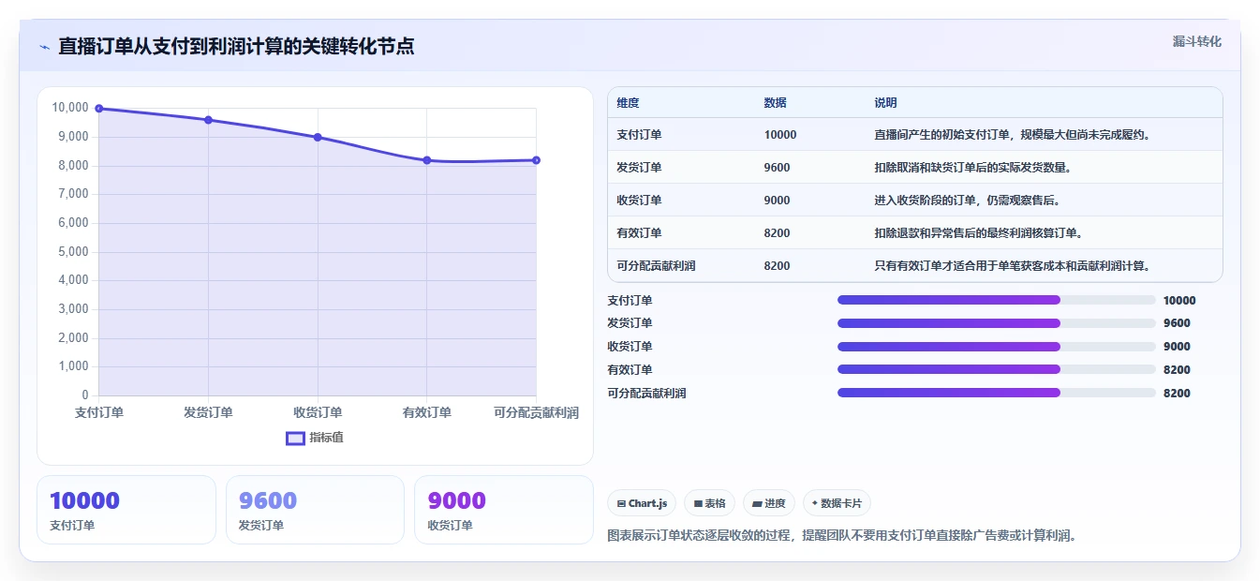Click the description 进入收货阶段的订单，仍需观察售后

[967, 201]
